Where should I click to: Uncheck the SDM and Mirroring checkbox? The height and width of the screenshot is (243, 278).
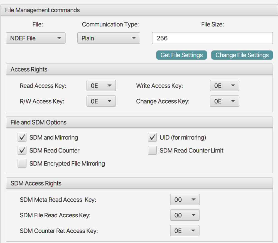[x=22, y=137]
